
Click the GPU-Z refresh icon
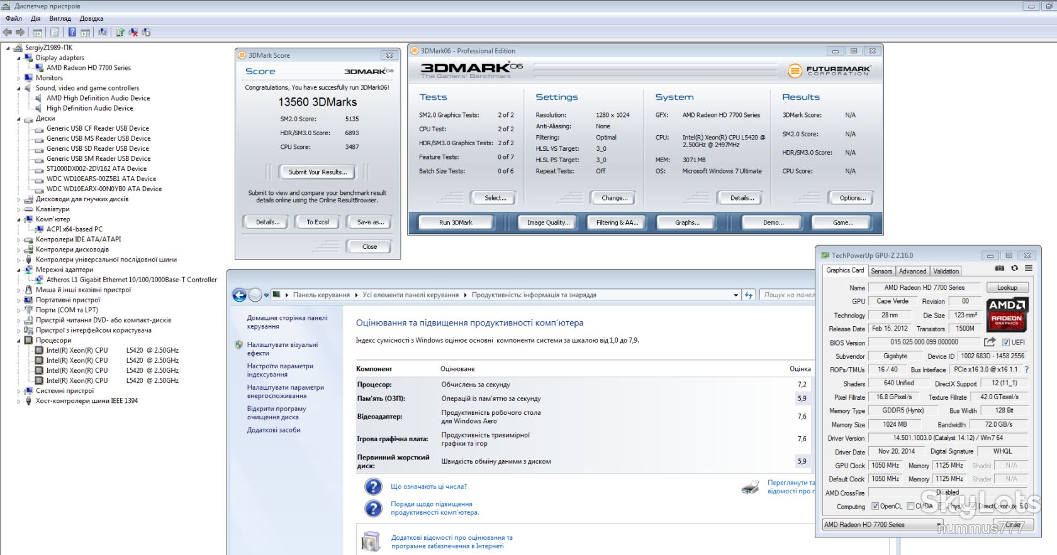pyautogui.click(x=1014, y=268)
